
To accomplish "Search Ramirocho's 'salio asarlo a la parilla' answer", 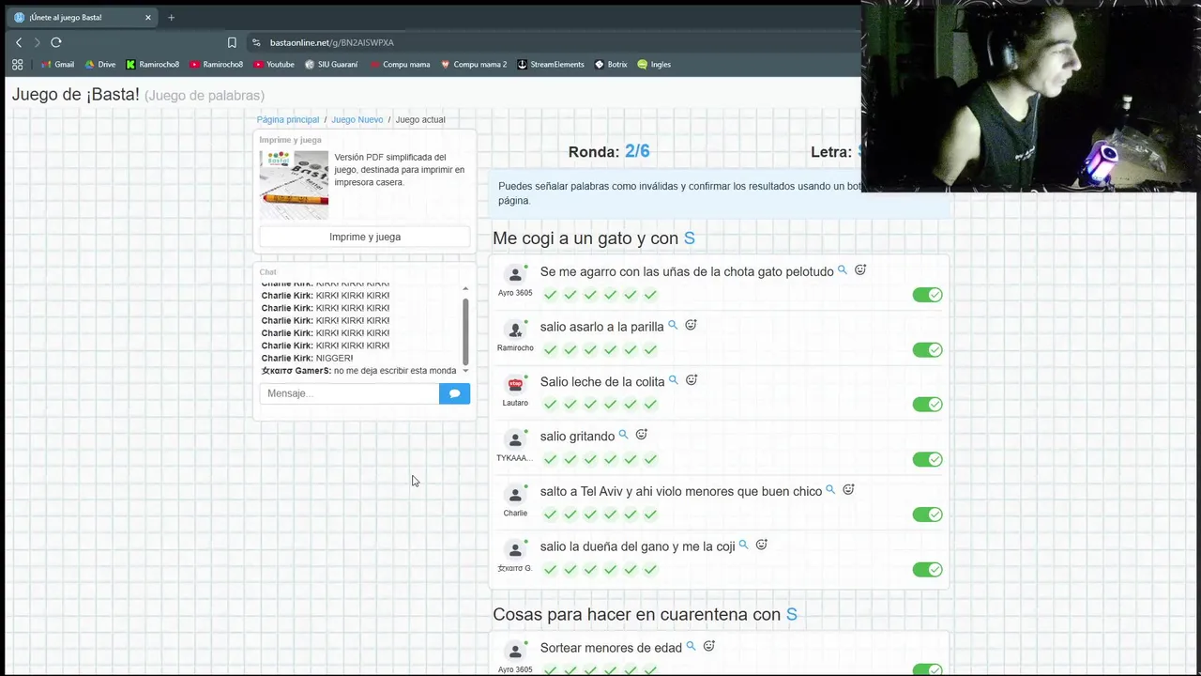I will [673, 326].
